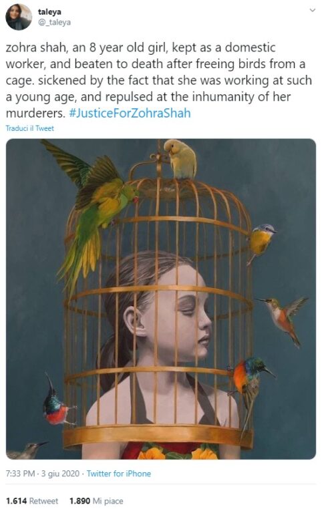Open taleya's profile avatar
The width and height of the screenshot is (322, 513).
[x=19, y=17]
